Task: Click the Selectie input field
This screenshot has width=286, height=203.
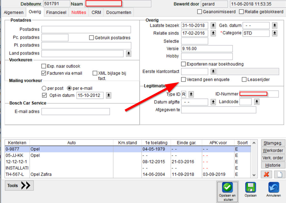Action: click(195, 41)
